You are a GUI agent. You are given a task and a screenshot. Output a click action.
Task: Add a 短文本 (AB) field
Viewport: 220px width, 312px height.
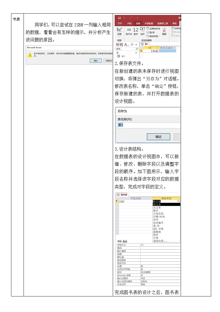129,31
